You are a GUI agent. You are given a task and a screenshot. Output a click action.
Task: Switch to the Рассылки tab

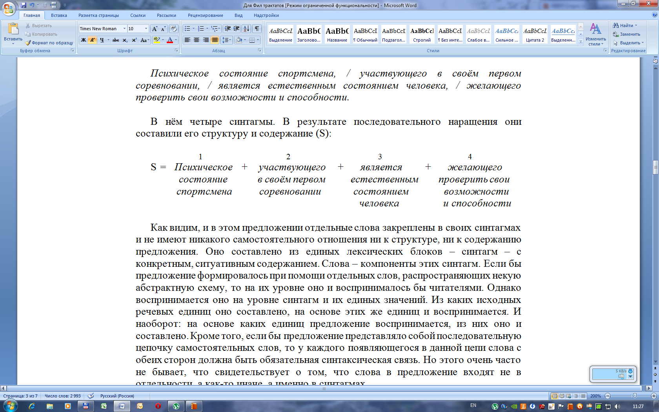(x=166, y=15)
